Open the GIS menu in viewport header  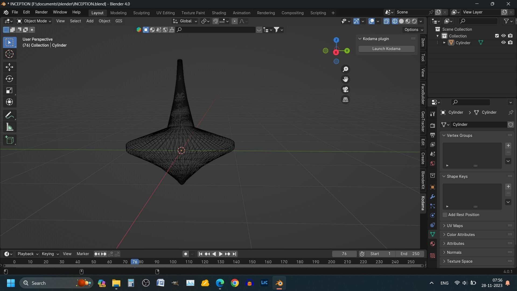pos(119,21)
